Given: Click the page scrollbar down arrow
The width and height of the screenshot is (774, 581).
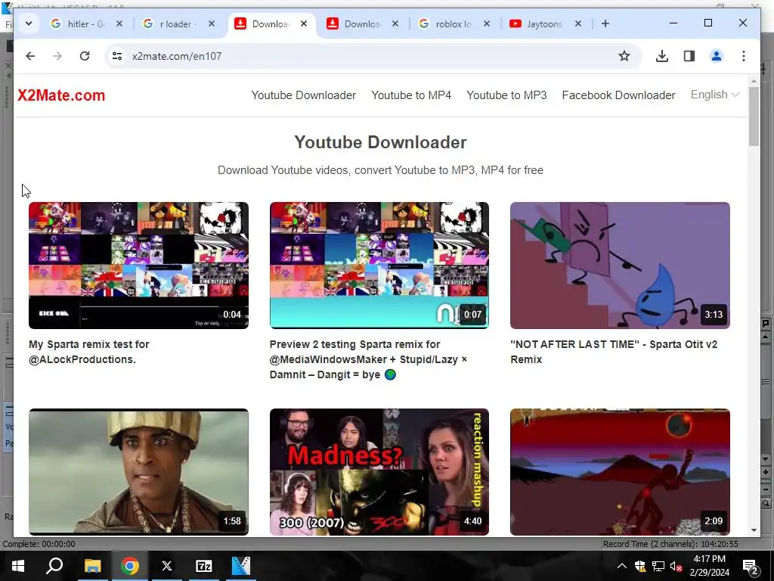Looking at the screenshot, I should [754, 530].
